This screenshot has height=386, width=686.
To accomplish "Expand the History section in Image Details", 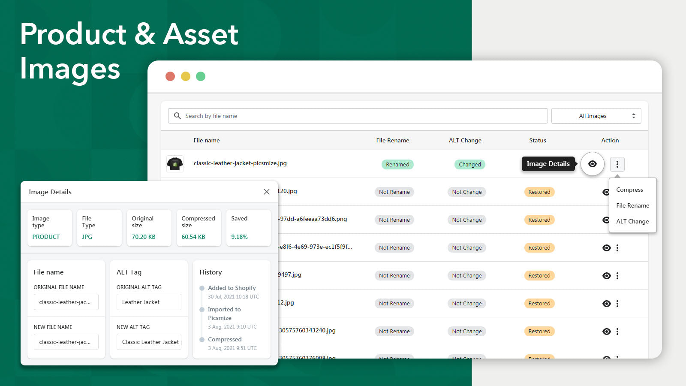I will coord(210,272).
